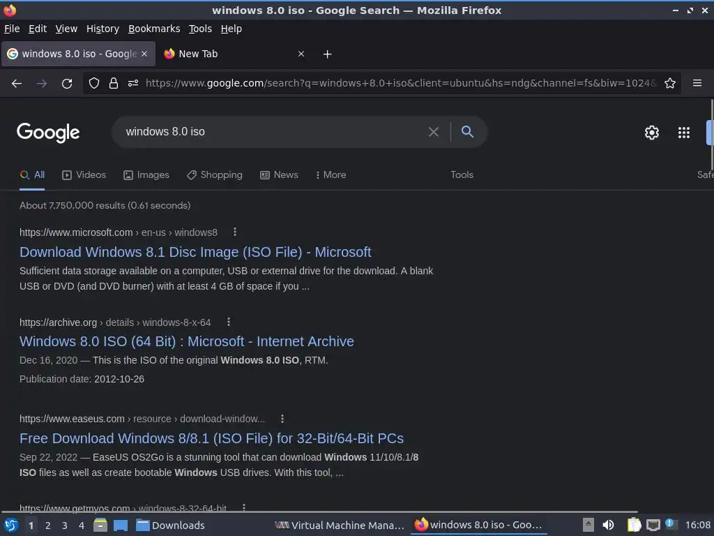Switch to Images results
The height and width of the screenshot is (536, 714).
point(146,175)
